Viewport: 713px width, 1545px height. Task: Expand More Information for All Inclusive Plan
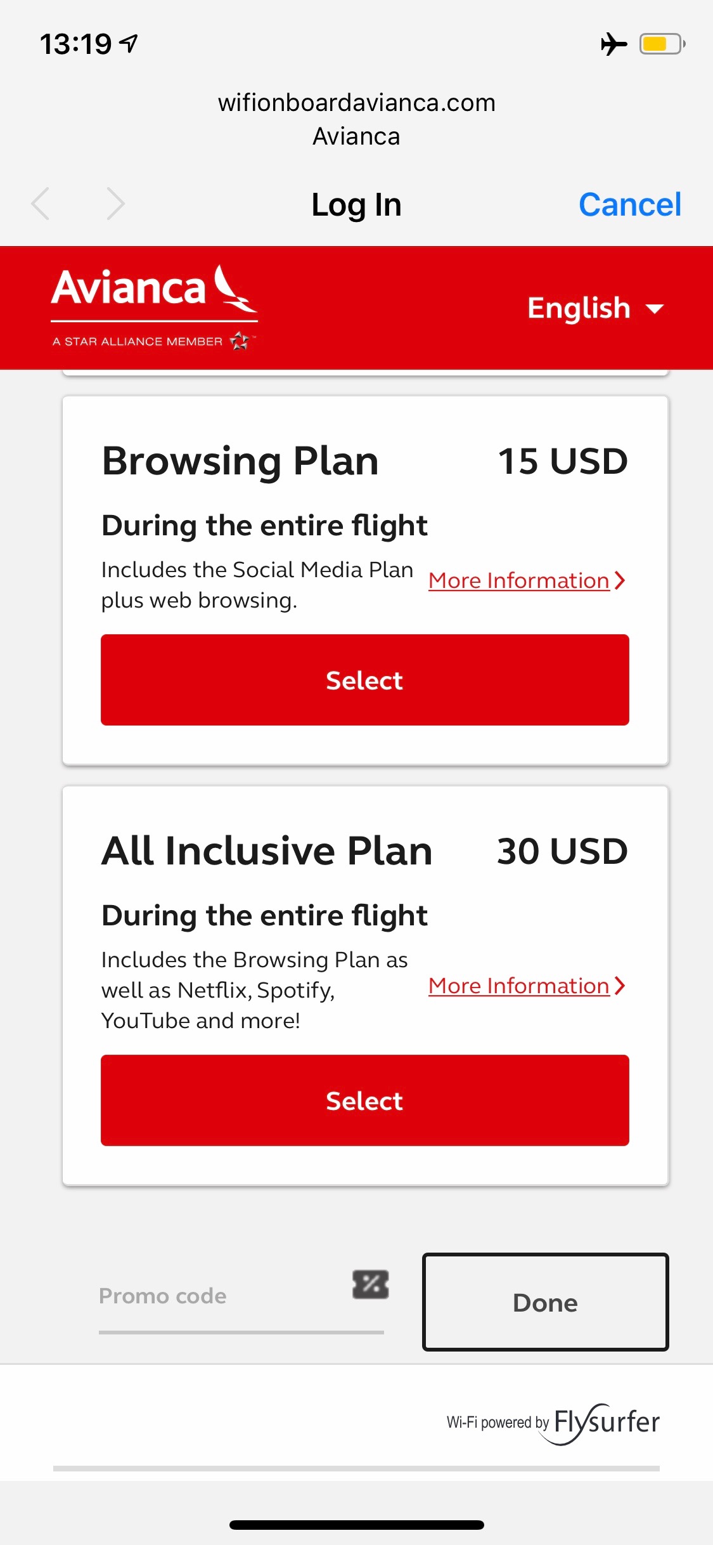526,986
